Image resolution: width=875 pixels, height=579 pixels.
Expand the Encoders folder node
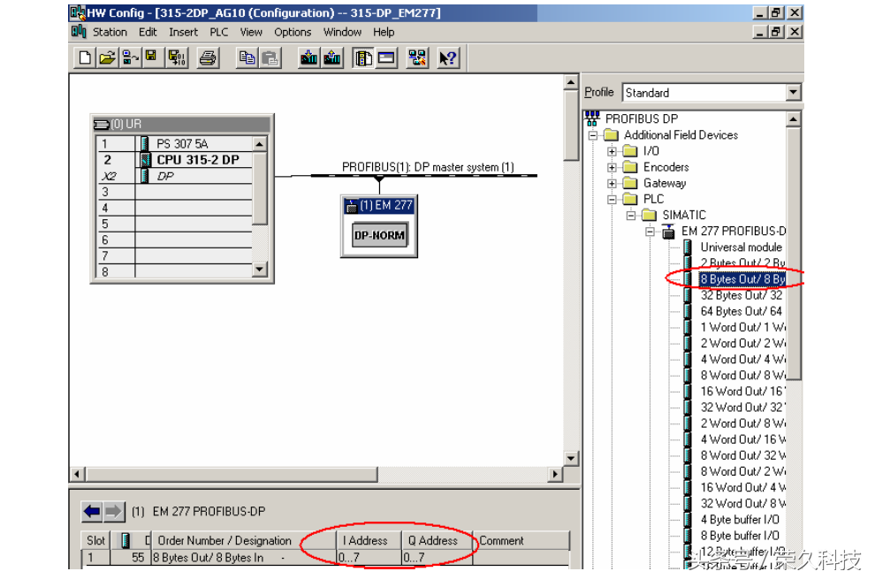(x=612, y=167)
